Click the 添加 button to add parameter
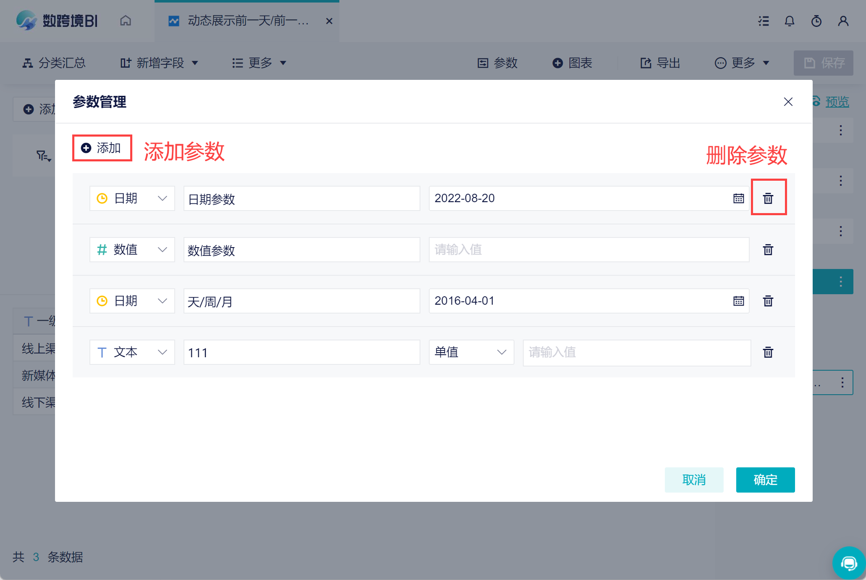866x580 pixels. pyautogui.click(x=102, y=148)
